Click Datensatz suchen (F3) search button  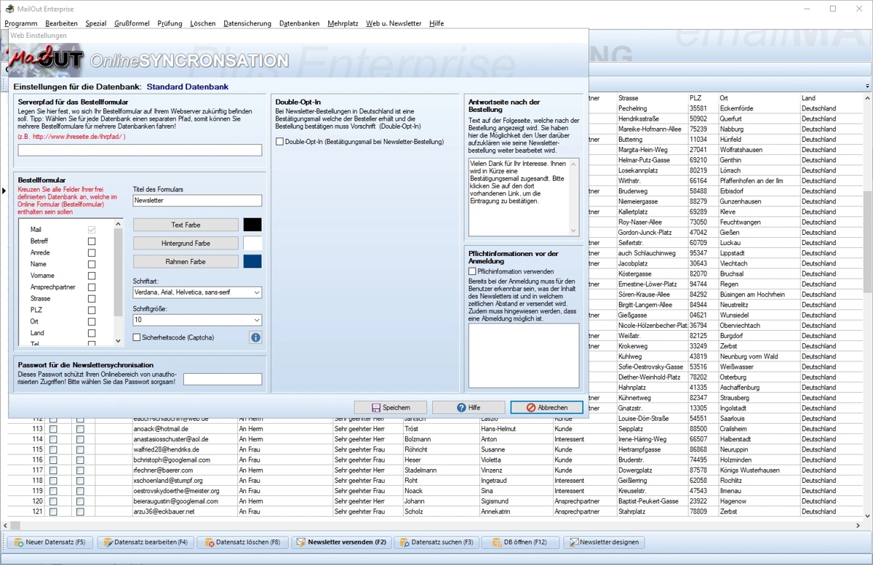[x=437, y=542]
